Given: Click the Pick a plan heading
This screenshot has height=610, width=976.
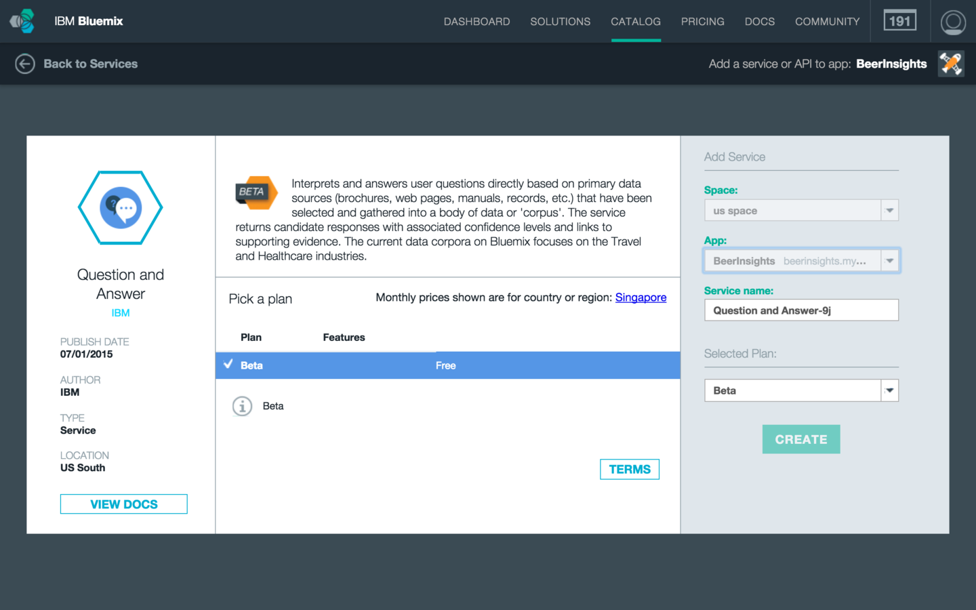Looking at the screenshot, I should 260,299.
